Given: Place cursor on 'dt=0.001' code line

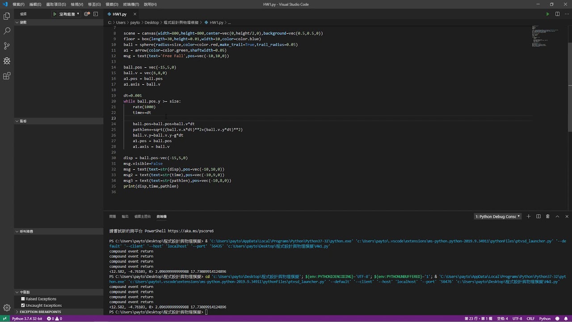Looking at the screenshot, I should coord(133,96).
